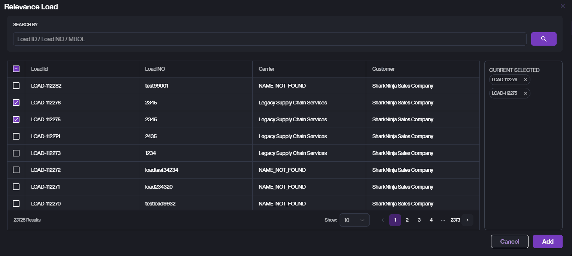572x256 pixels.
Task: Click the Load NO column header
Action: pos(155,69)
